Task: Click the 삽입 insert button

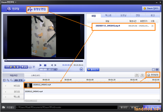Action: coord(24,67)
